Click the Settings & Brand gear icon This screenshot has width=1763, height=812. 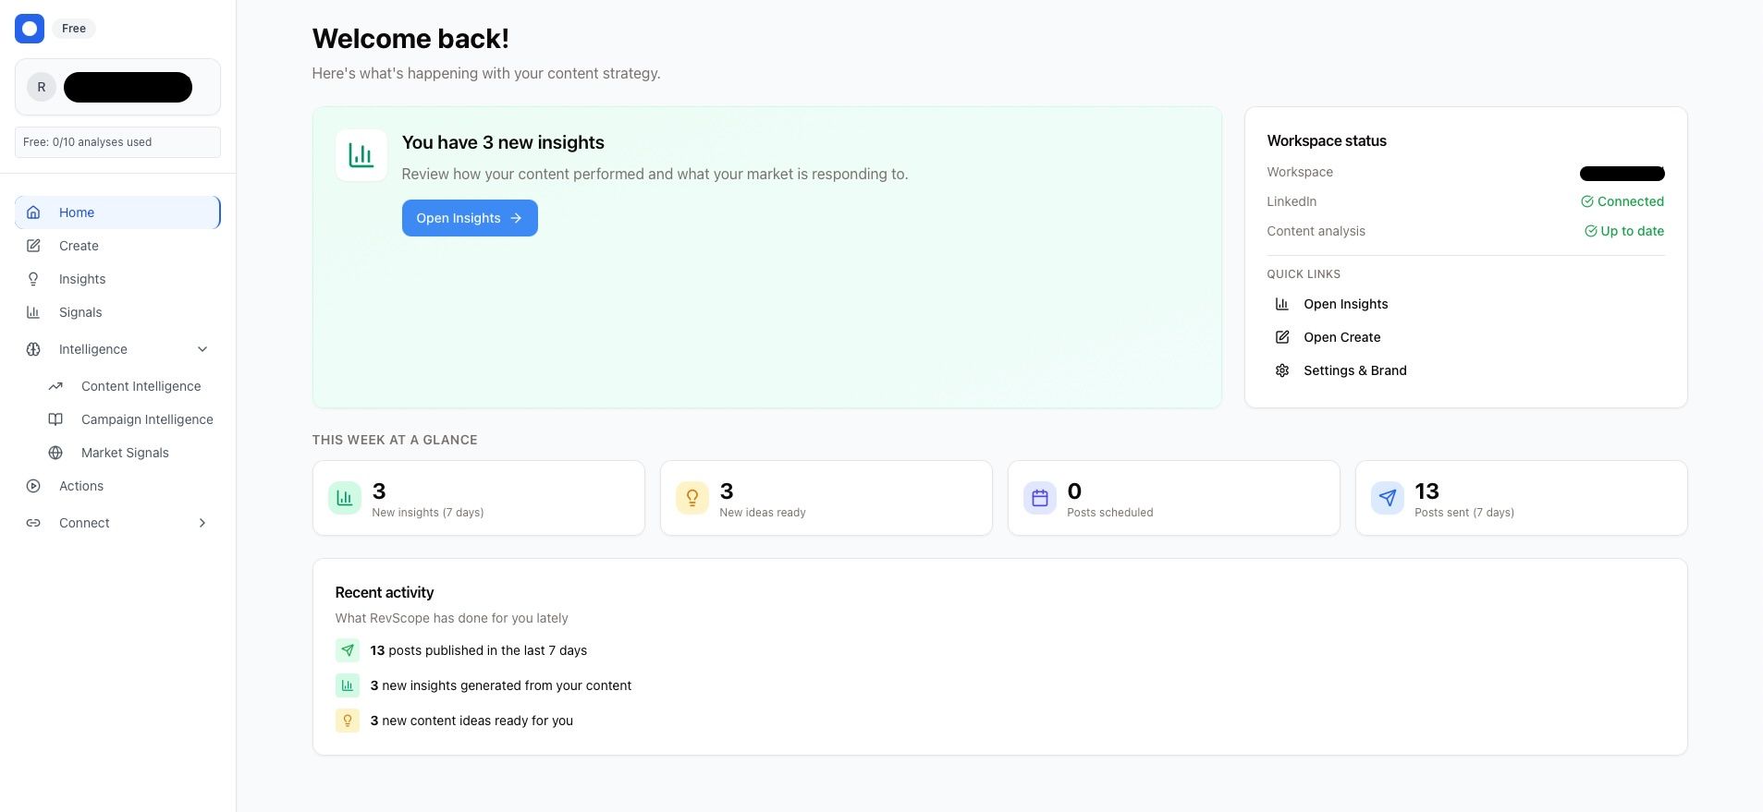pyautogui.click(x=1282, y=370)
